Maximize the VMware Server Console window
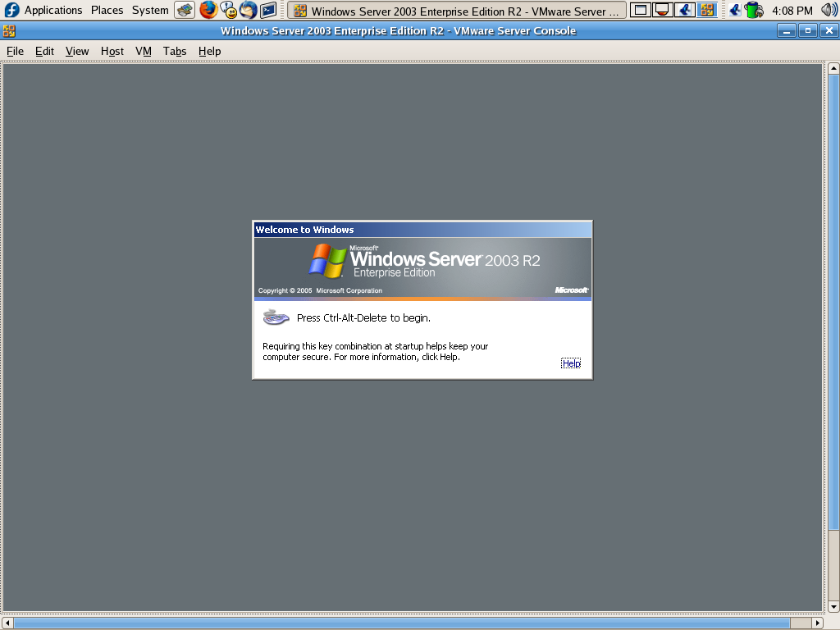 pyautogui.click(x=808, y=31)
